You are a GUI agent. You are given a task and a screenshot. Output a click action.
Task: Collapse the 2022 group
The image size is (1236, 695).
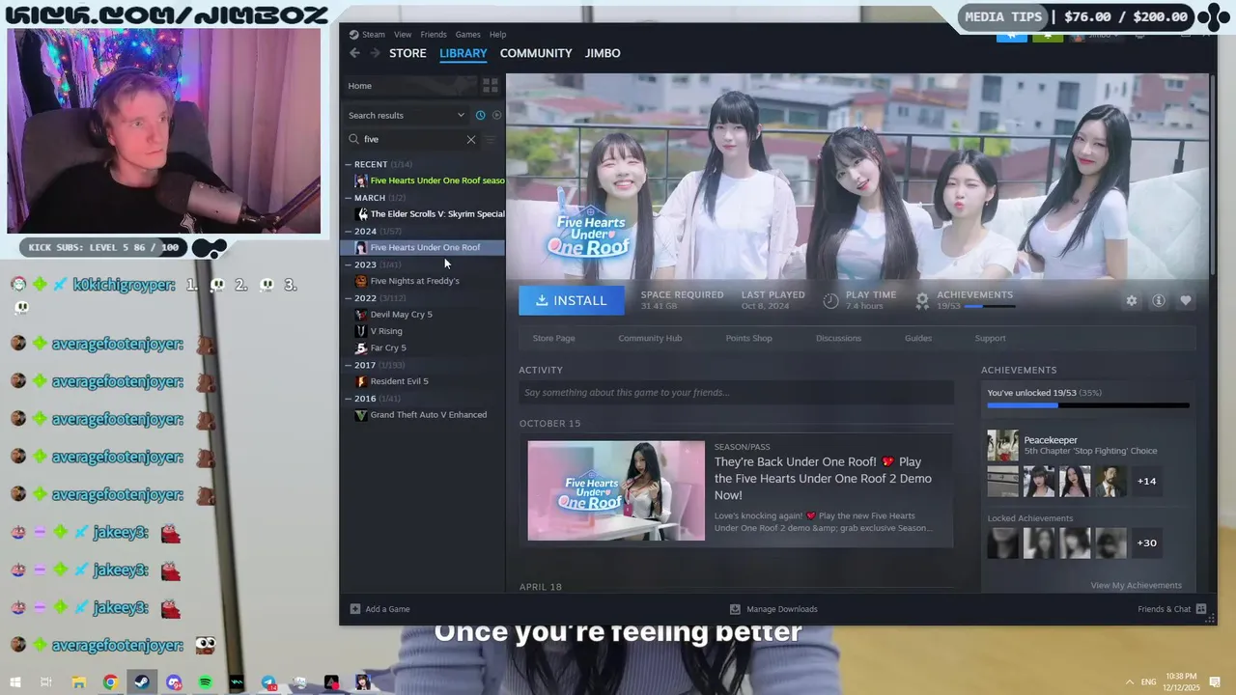coord(348,298)
